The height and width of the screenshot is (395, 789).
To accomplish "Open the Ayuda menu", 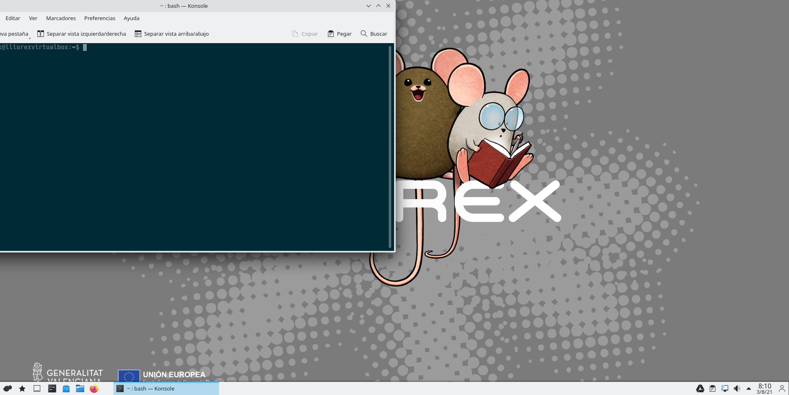I will (x=131, y=18).
